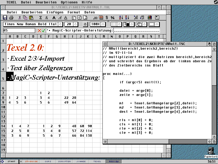
Task: Select the cell containing 138
Action: coord(88,135)
